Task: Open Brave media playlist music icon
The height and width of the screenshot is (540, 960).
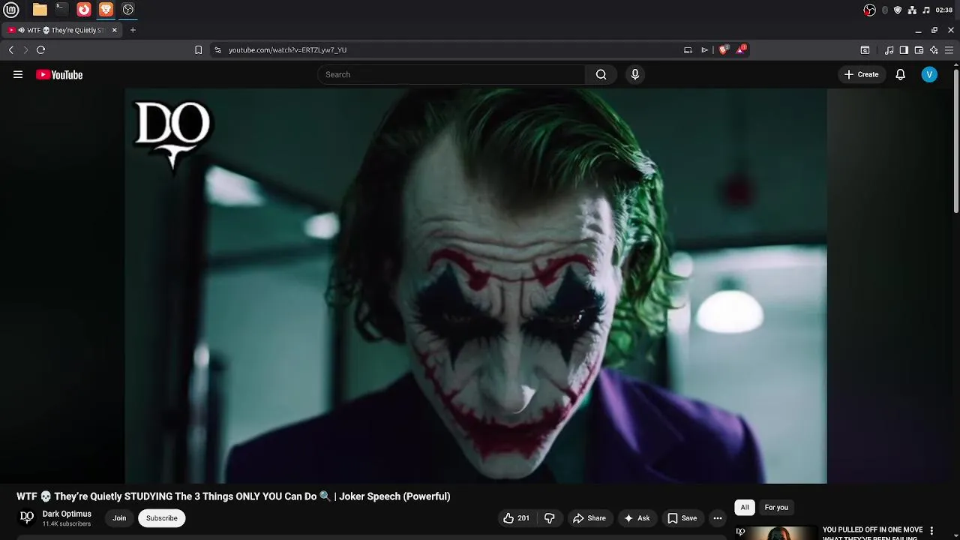Action: [889, 49]
